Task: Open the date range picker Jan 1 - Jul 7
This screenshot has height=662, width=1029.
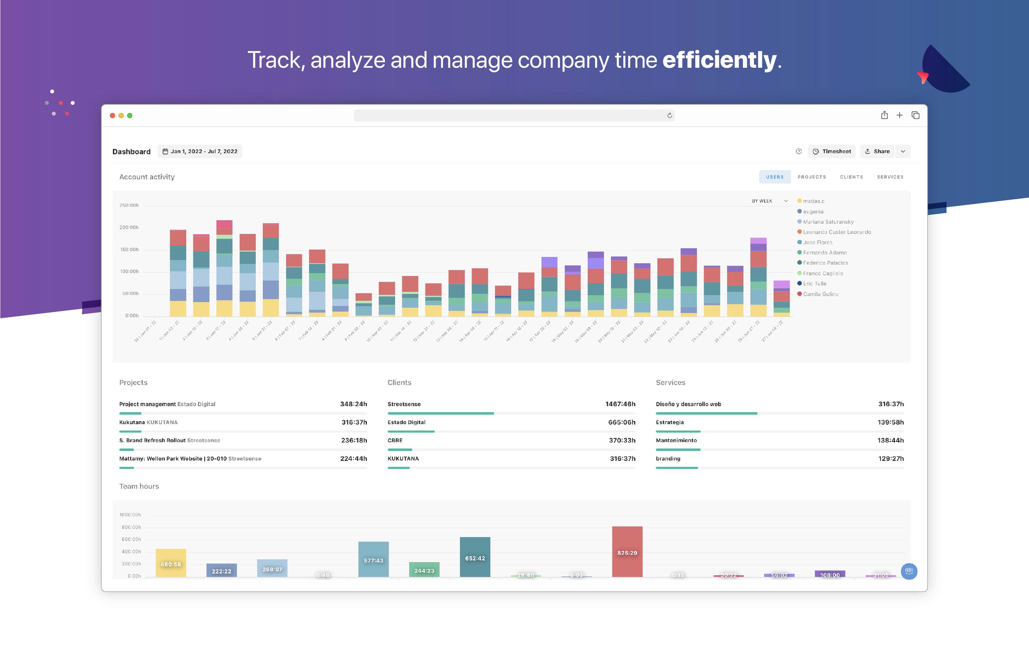Action: point(200,151)
